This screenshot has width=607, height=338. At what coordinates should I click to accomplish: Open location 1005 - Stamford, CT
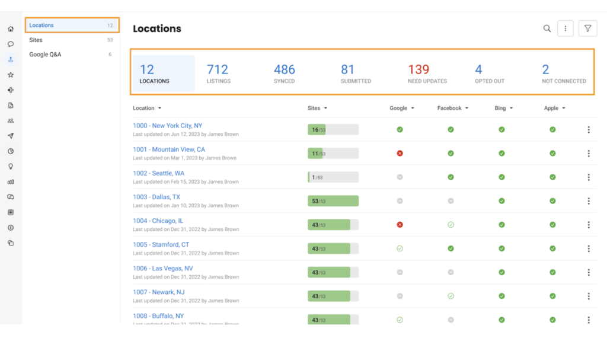(161, 245)
